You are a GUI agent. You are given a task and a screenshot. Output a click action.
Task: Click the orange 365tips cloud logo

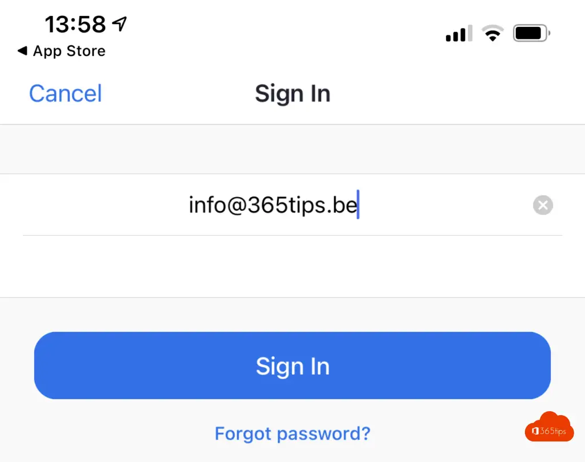549,427
